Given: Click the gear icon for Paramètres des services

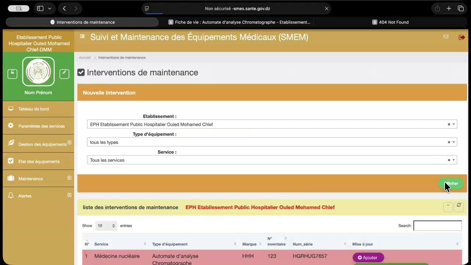Looking at the screenshot, I should pos(11,126).
